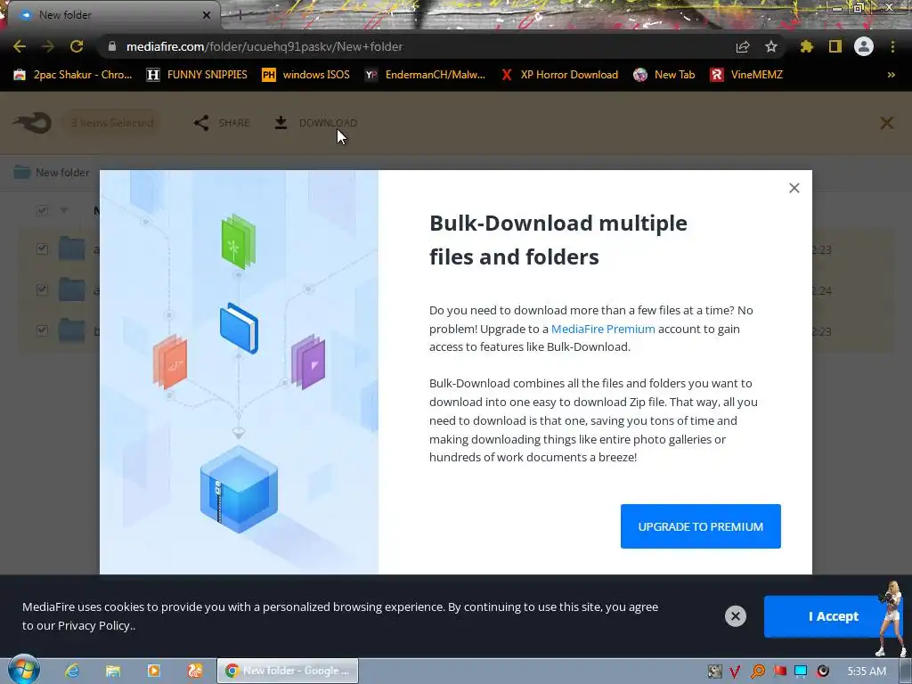This screenshot has width=912, height=684.
Task: Open orange app icon on taskbar
Action: [x=195, y=671]
